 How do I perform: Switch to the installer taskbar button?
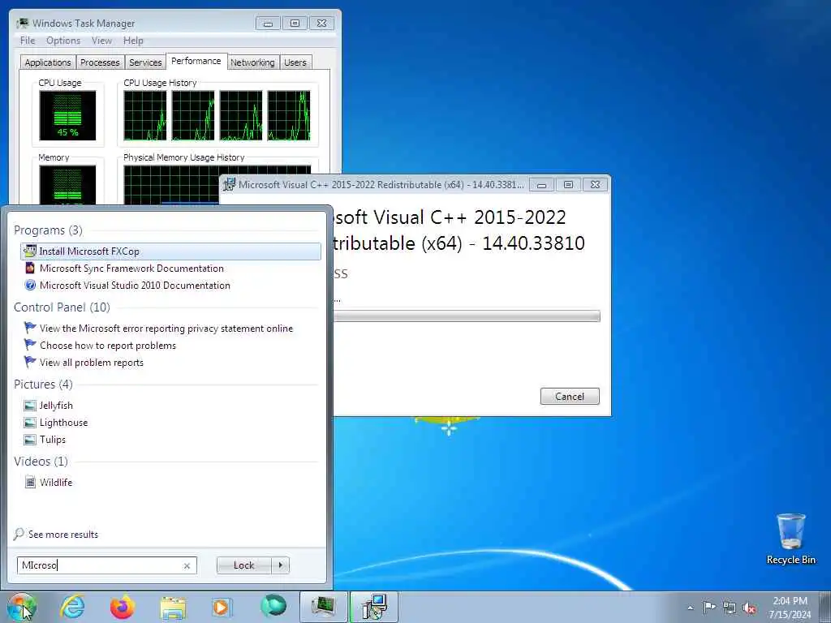(374, 607)
